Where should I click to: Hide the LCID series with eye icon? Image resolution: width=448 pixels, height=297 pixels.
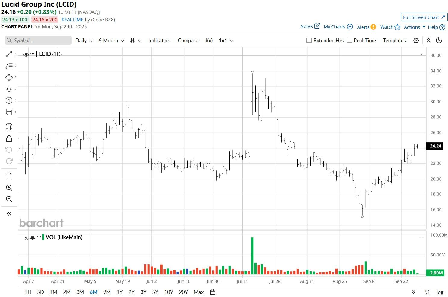tap(26, 54)
